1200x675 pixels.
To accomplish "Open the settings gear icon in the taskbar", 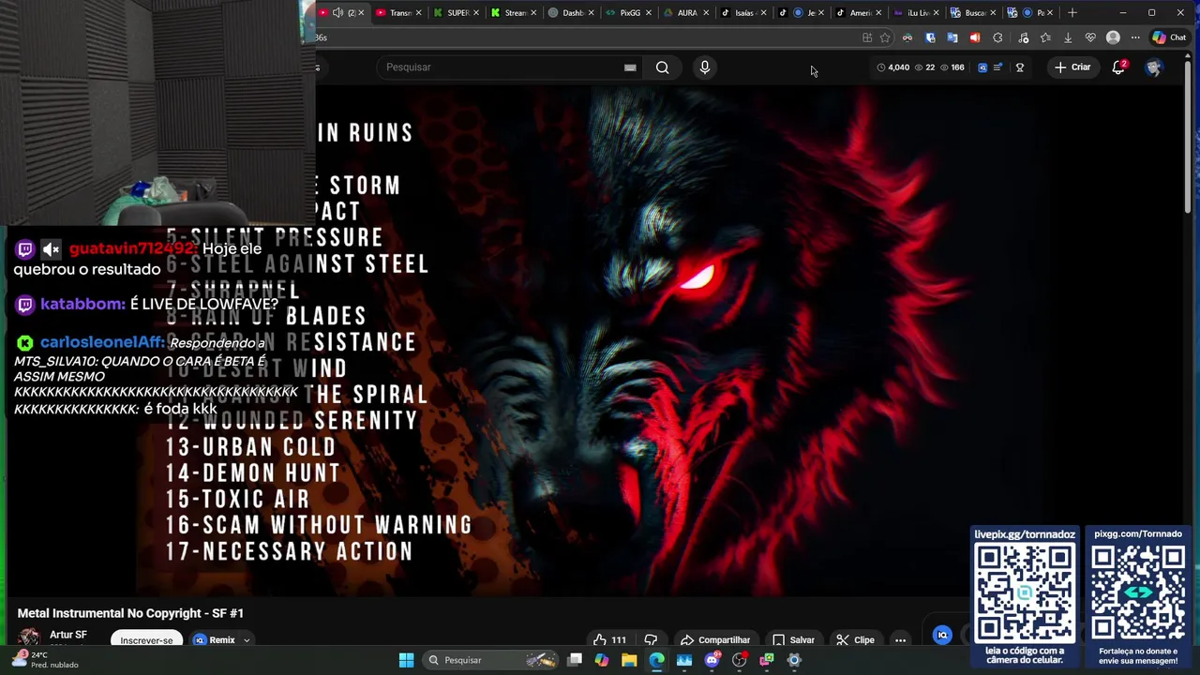I will (x=794, y=660).
